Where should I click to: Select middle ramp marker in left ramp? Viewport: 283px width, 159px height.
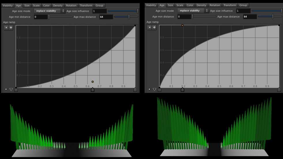pyautogui.click(x=92, y=89)
